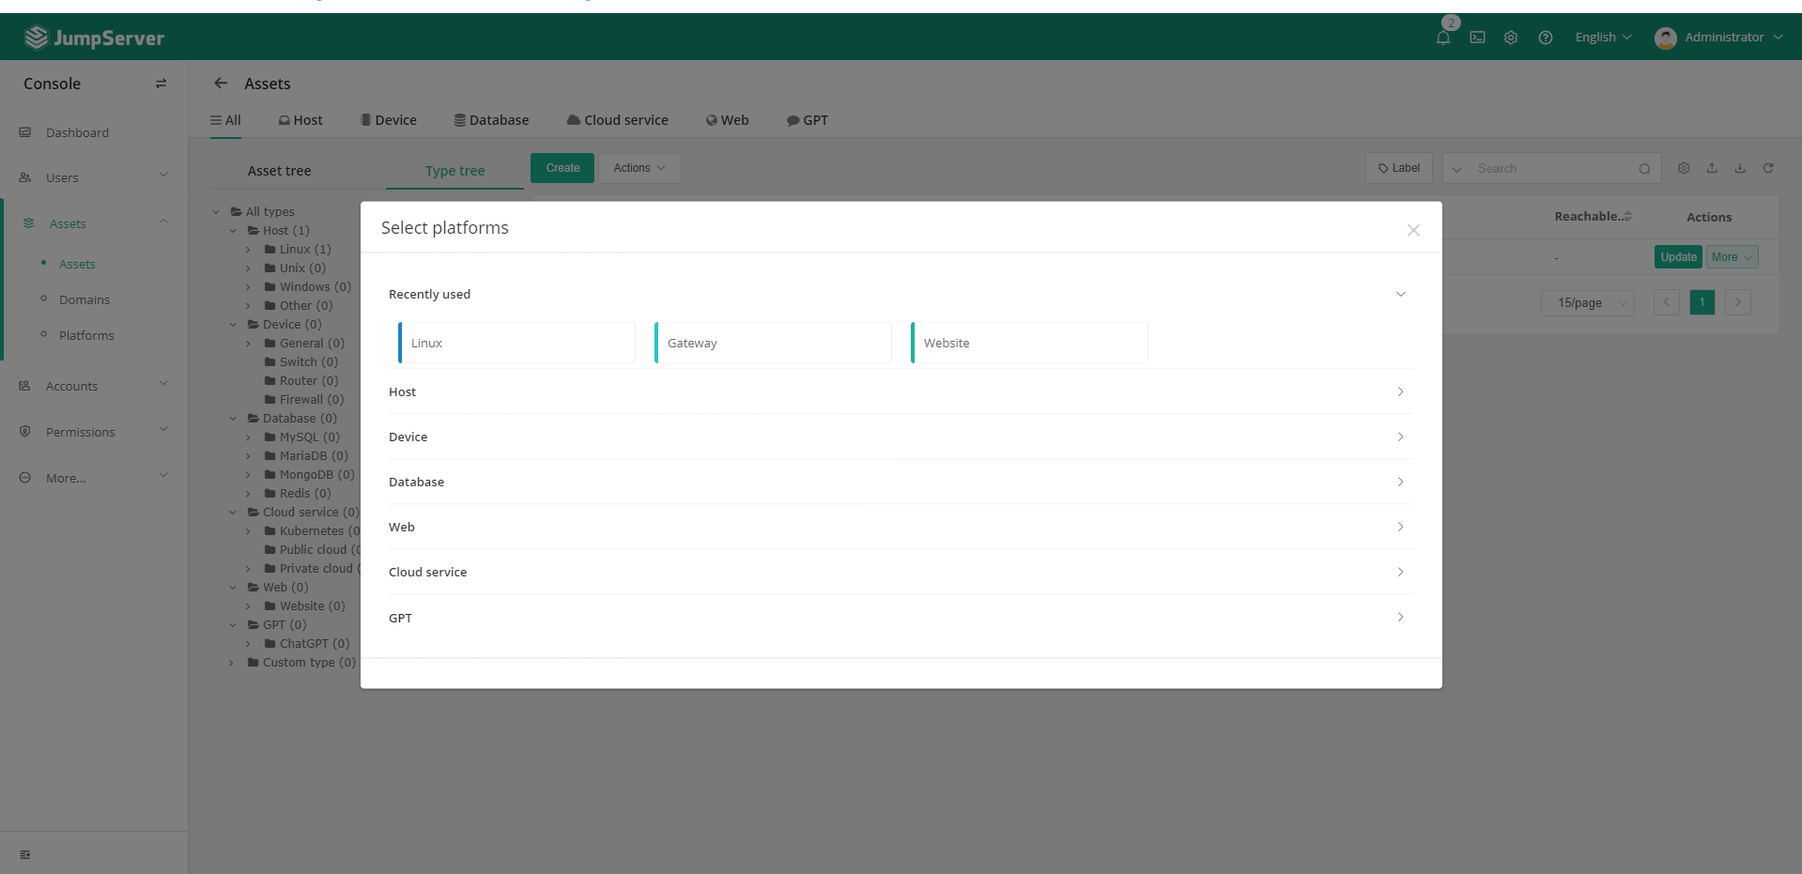Click the help question mark icon

coord(1545,38)
